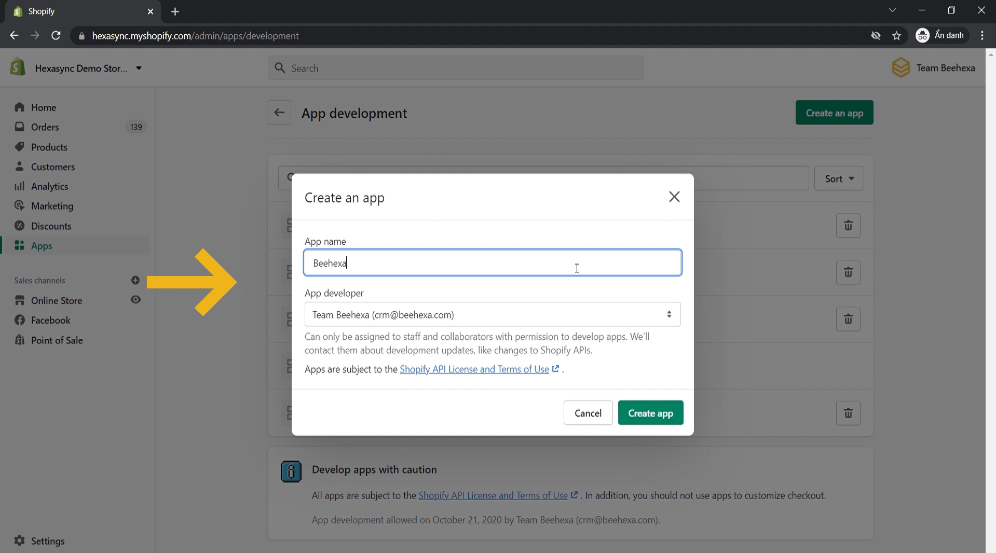Click third-party cookie blocked eye icon
996x553 pixels.
coord(876,36)
